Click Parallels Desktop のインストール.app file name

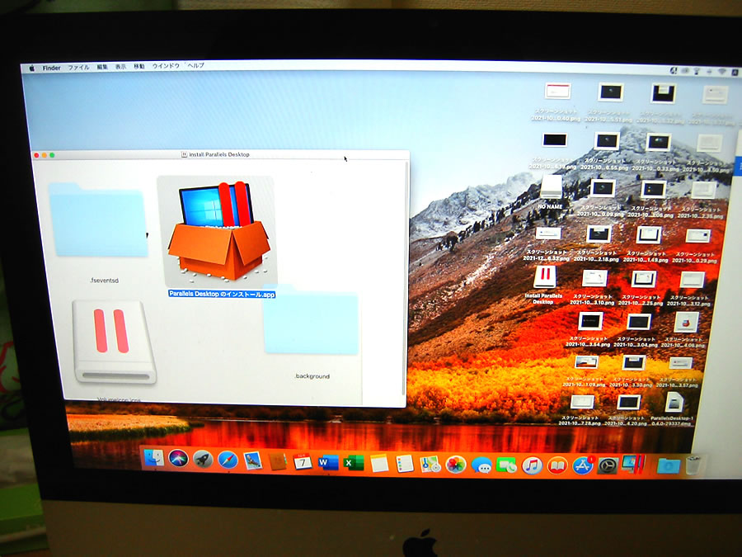222,294
